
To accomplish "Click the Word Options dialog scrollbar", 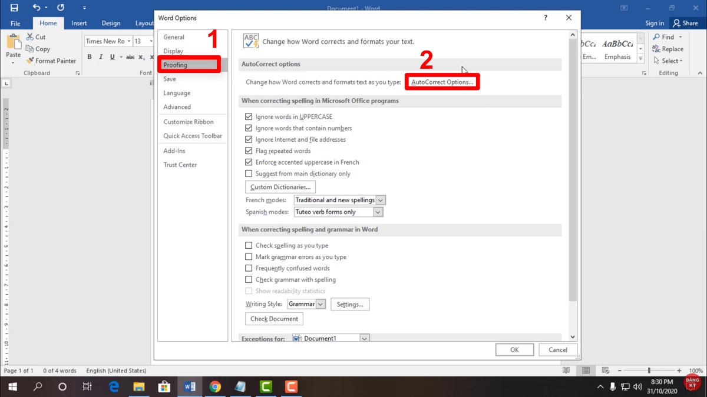I will [572, 176].
